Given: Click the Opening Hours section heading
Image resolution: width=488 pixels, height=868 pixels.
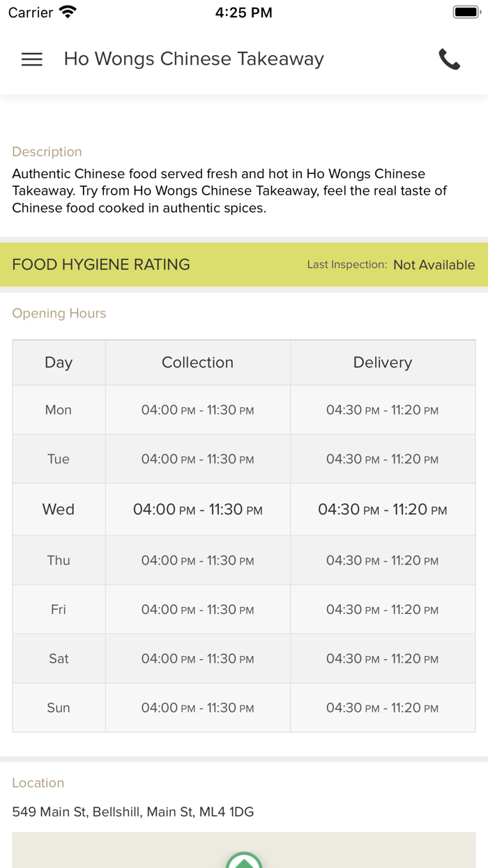Looking at the screenshot, I should tap(59, 313).
